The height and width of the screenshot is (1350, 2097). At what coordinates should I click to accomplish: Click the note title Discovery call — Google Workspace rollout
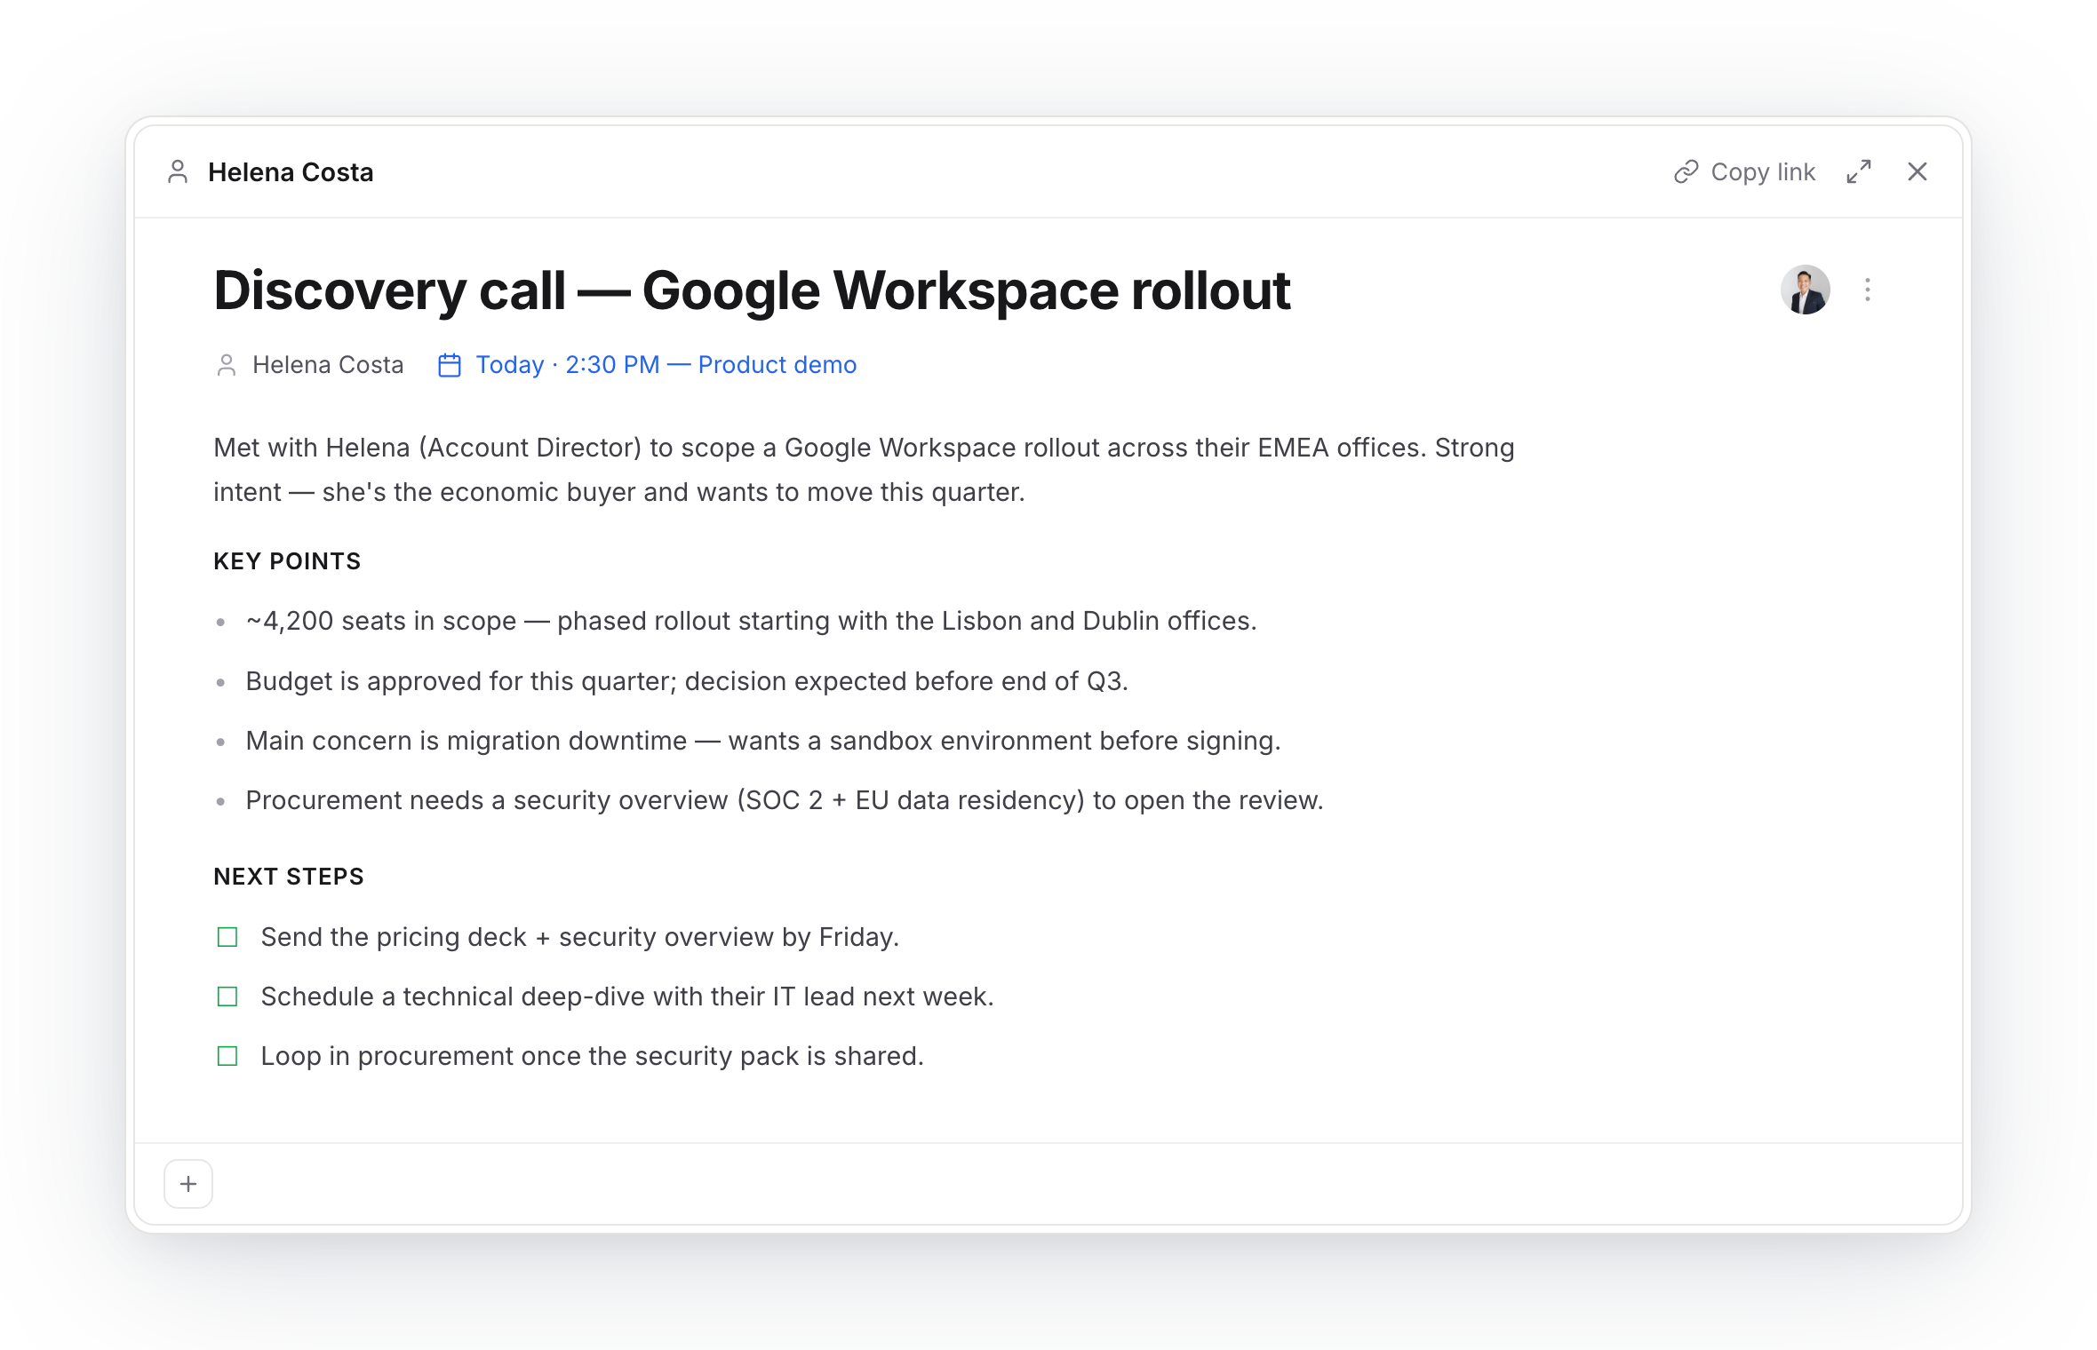tap(752, 290)
